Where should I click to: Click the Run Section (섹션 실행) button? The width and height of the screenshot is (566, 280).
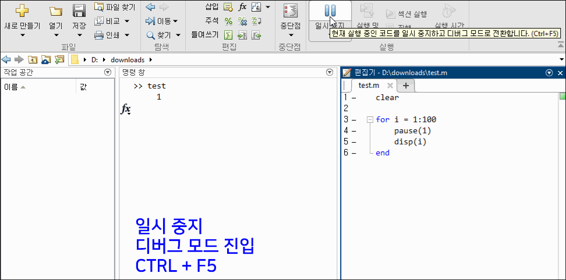(x=406, y=14)
